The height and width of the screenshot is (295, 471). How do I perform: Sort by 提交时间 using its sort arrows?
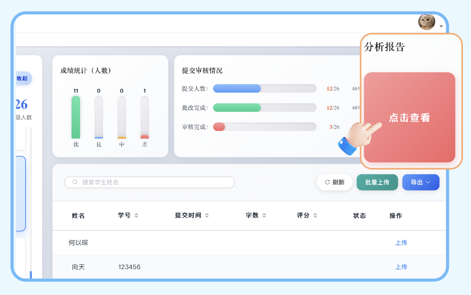click(x=207, y=216)
